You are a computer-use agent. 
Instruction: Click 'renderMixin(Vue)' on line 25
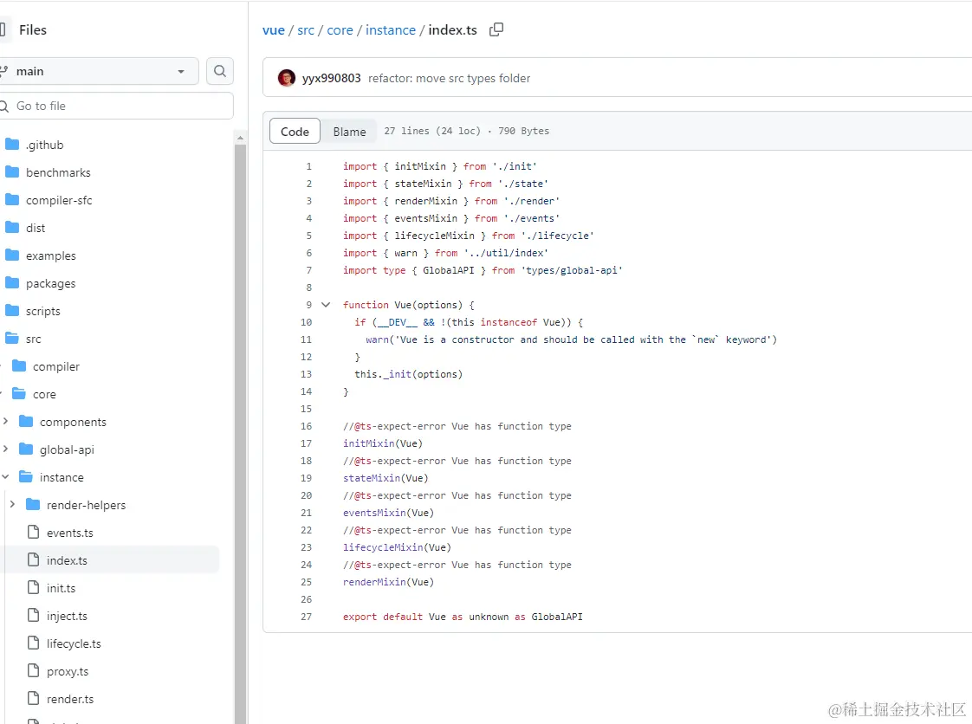pos(388,583)
